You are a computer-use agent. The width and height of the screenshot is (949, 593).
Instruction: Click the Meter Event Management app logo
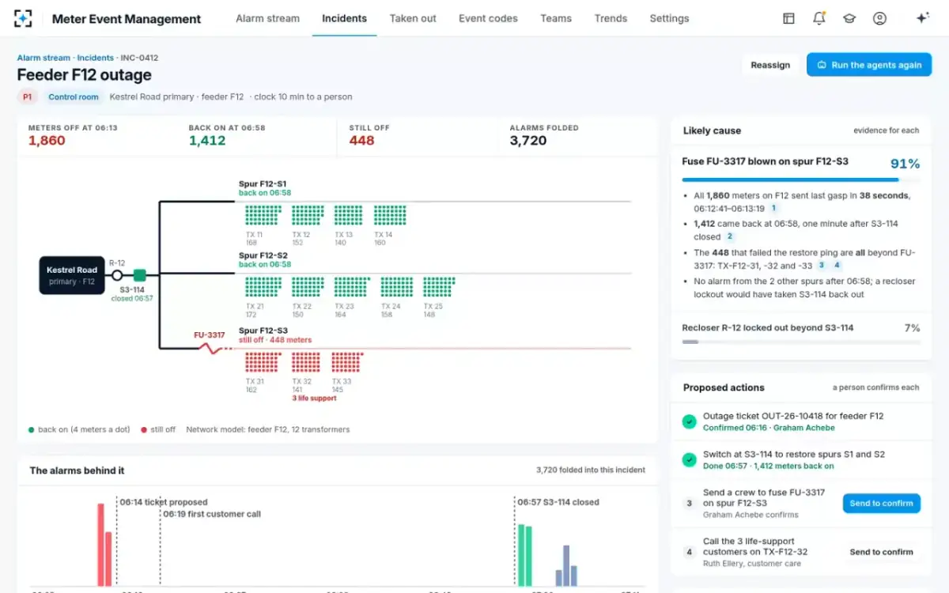(24, 18)
